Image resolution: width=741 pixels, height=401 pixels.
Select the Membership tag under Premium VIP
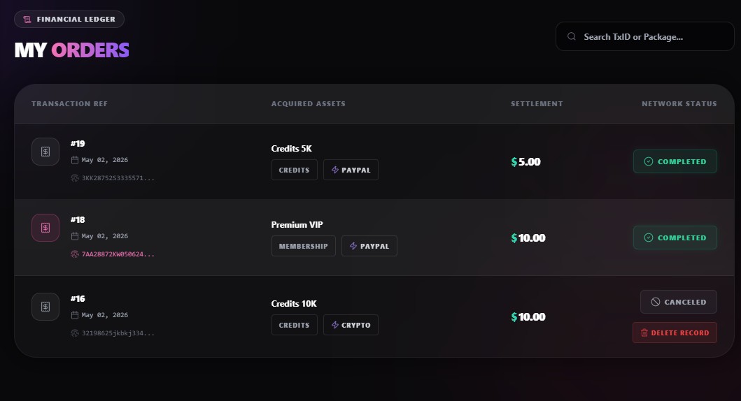click(304, 247)
